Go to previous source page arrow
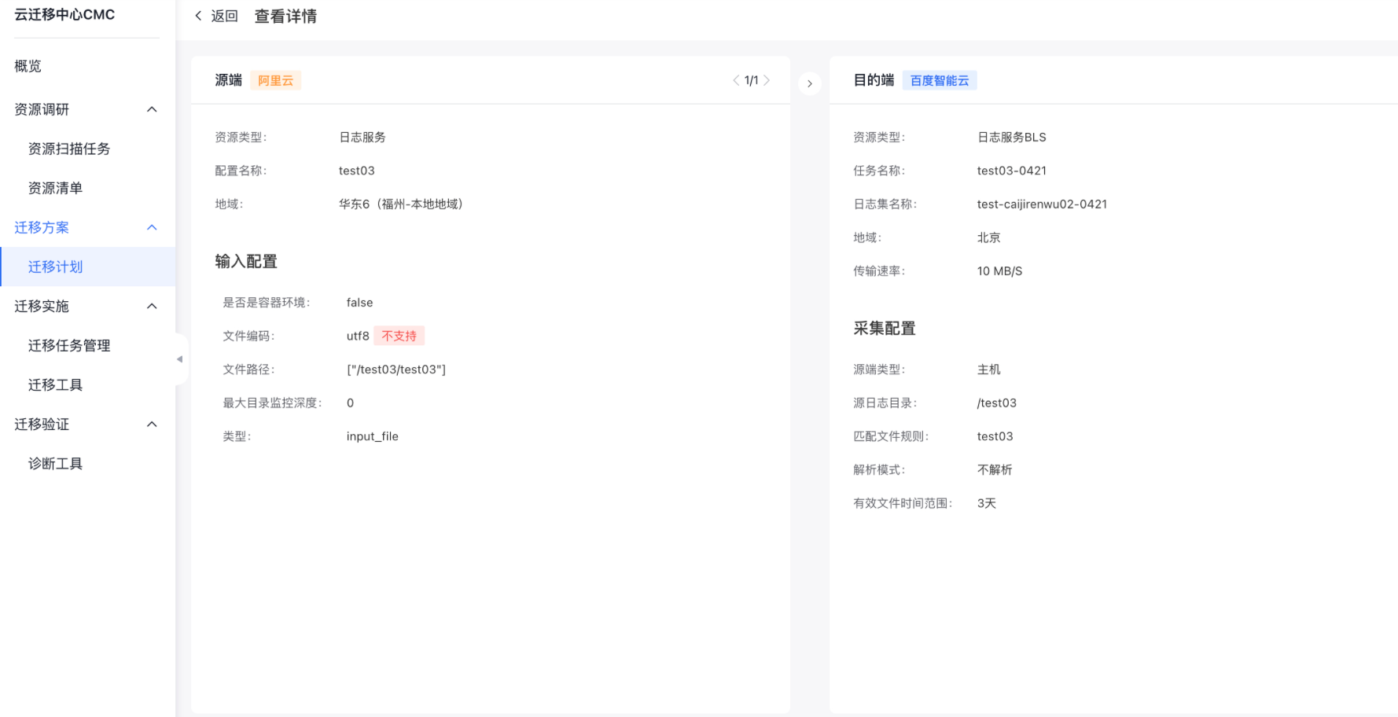The width and height of the screenshot is (1398, 717). 736,80
